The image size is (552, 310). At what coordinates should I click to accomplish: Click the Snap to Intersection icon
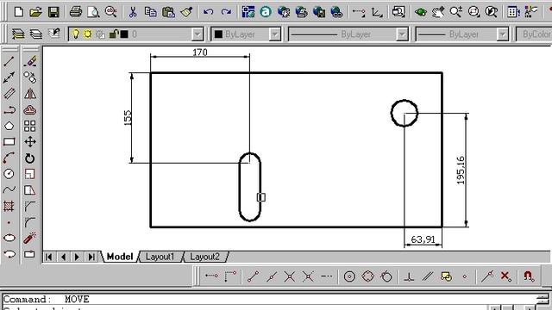(x=290, y=276)
